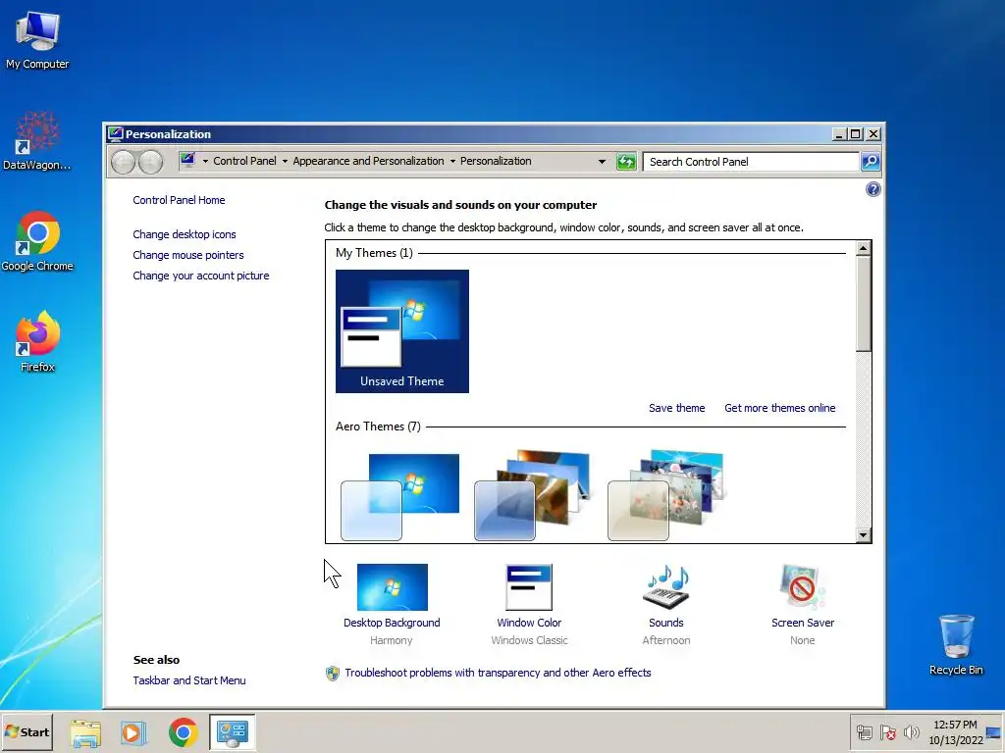Click the volume speaker tray icon
Viewport: 1005px width, 753px height.
pyautogui.click(x=911, y=732)
